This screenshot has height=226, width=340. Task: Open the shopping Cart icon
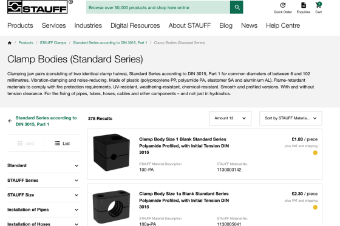[318, 5]
